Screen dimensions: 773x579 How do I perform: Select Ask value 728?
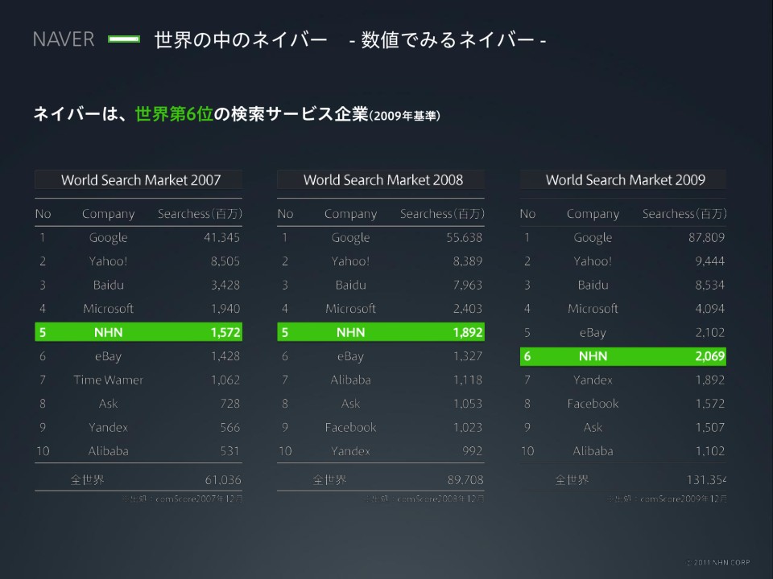point(229,404)
